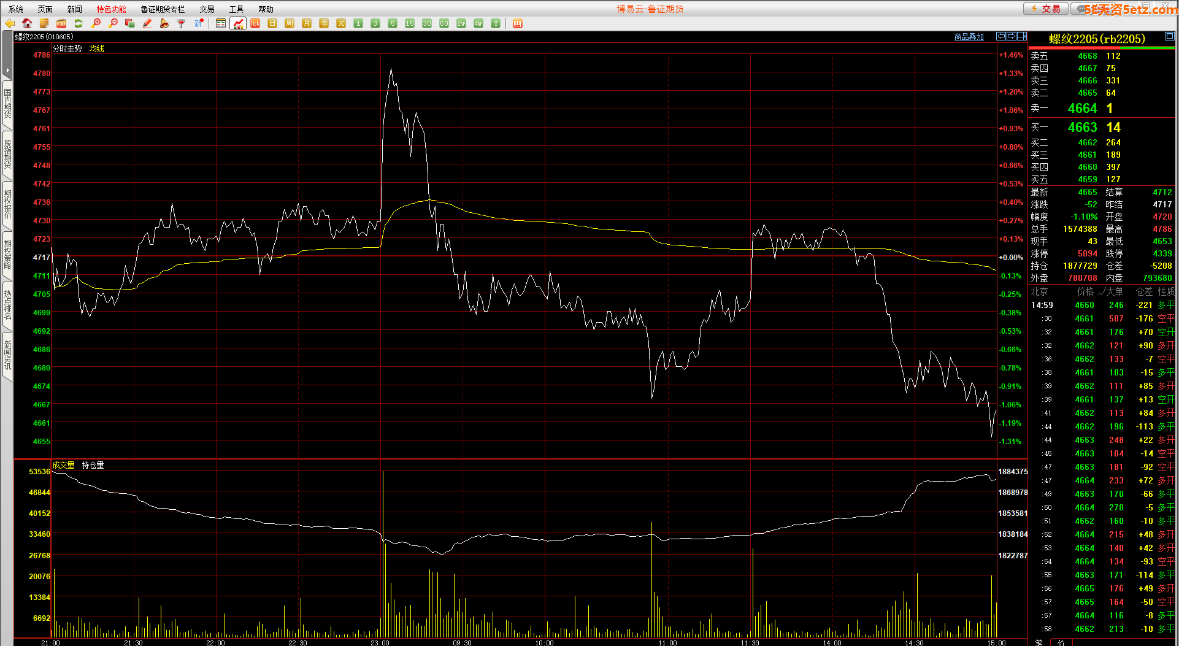
Task: Expand the left sidebar arrow handle
Action: click(x=7, y=70)
